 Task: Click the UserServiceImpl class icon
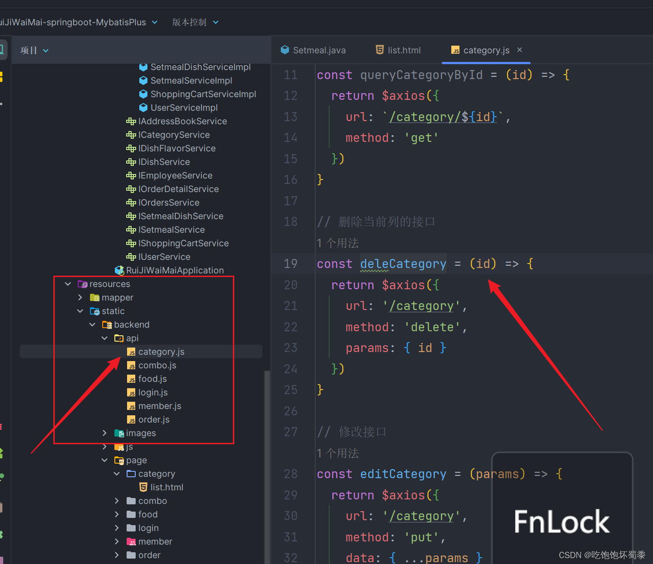coord(143,108)
